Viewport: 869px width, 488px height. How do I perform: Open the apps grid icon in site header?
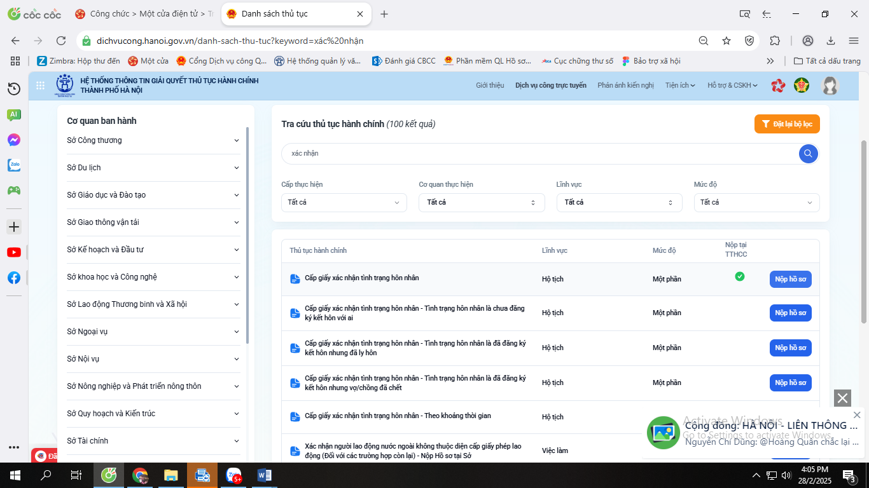click(41, 85)
